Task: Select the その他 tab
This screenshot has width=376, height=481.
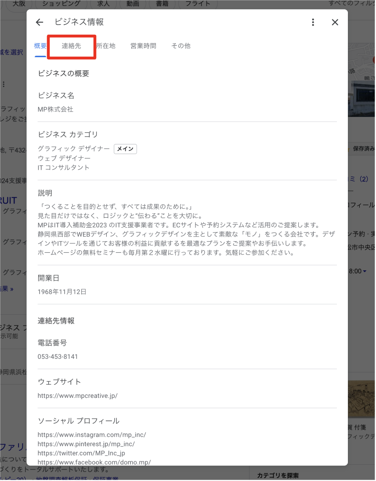Action: point(181,46)
